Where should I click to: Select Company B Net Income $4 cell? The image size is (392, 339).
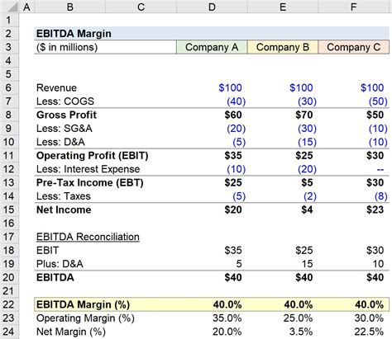283,210
